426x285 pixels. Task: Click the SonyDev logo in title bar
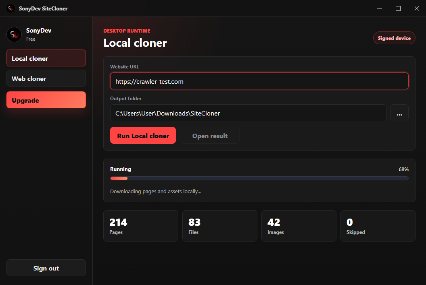[10, 8]
